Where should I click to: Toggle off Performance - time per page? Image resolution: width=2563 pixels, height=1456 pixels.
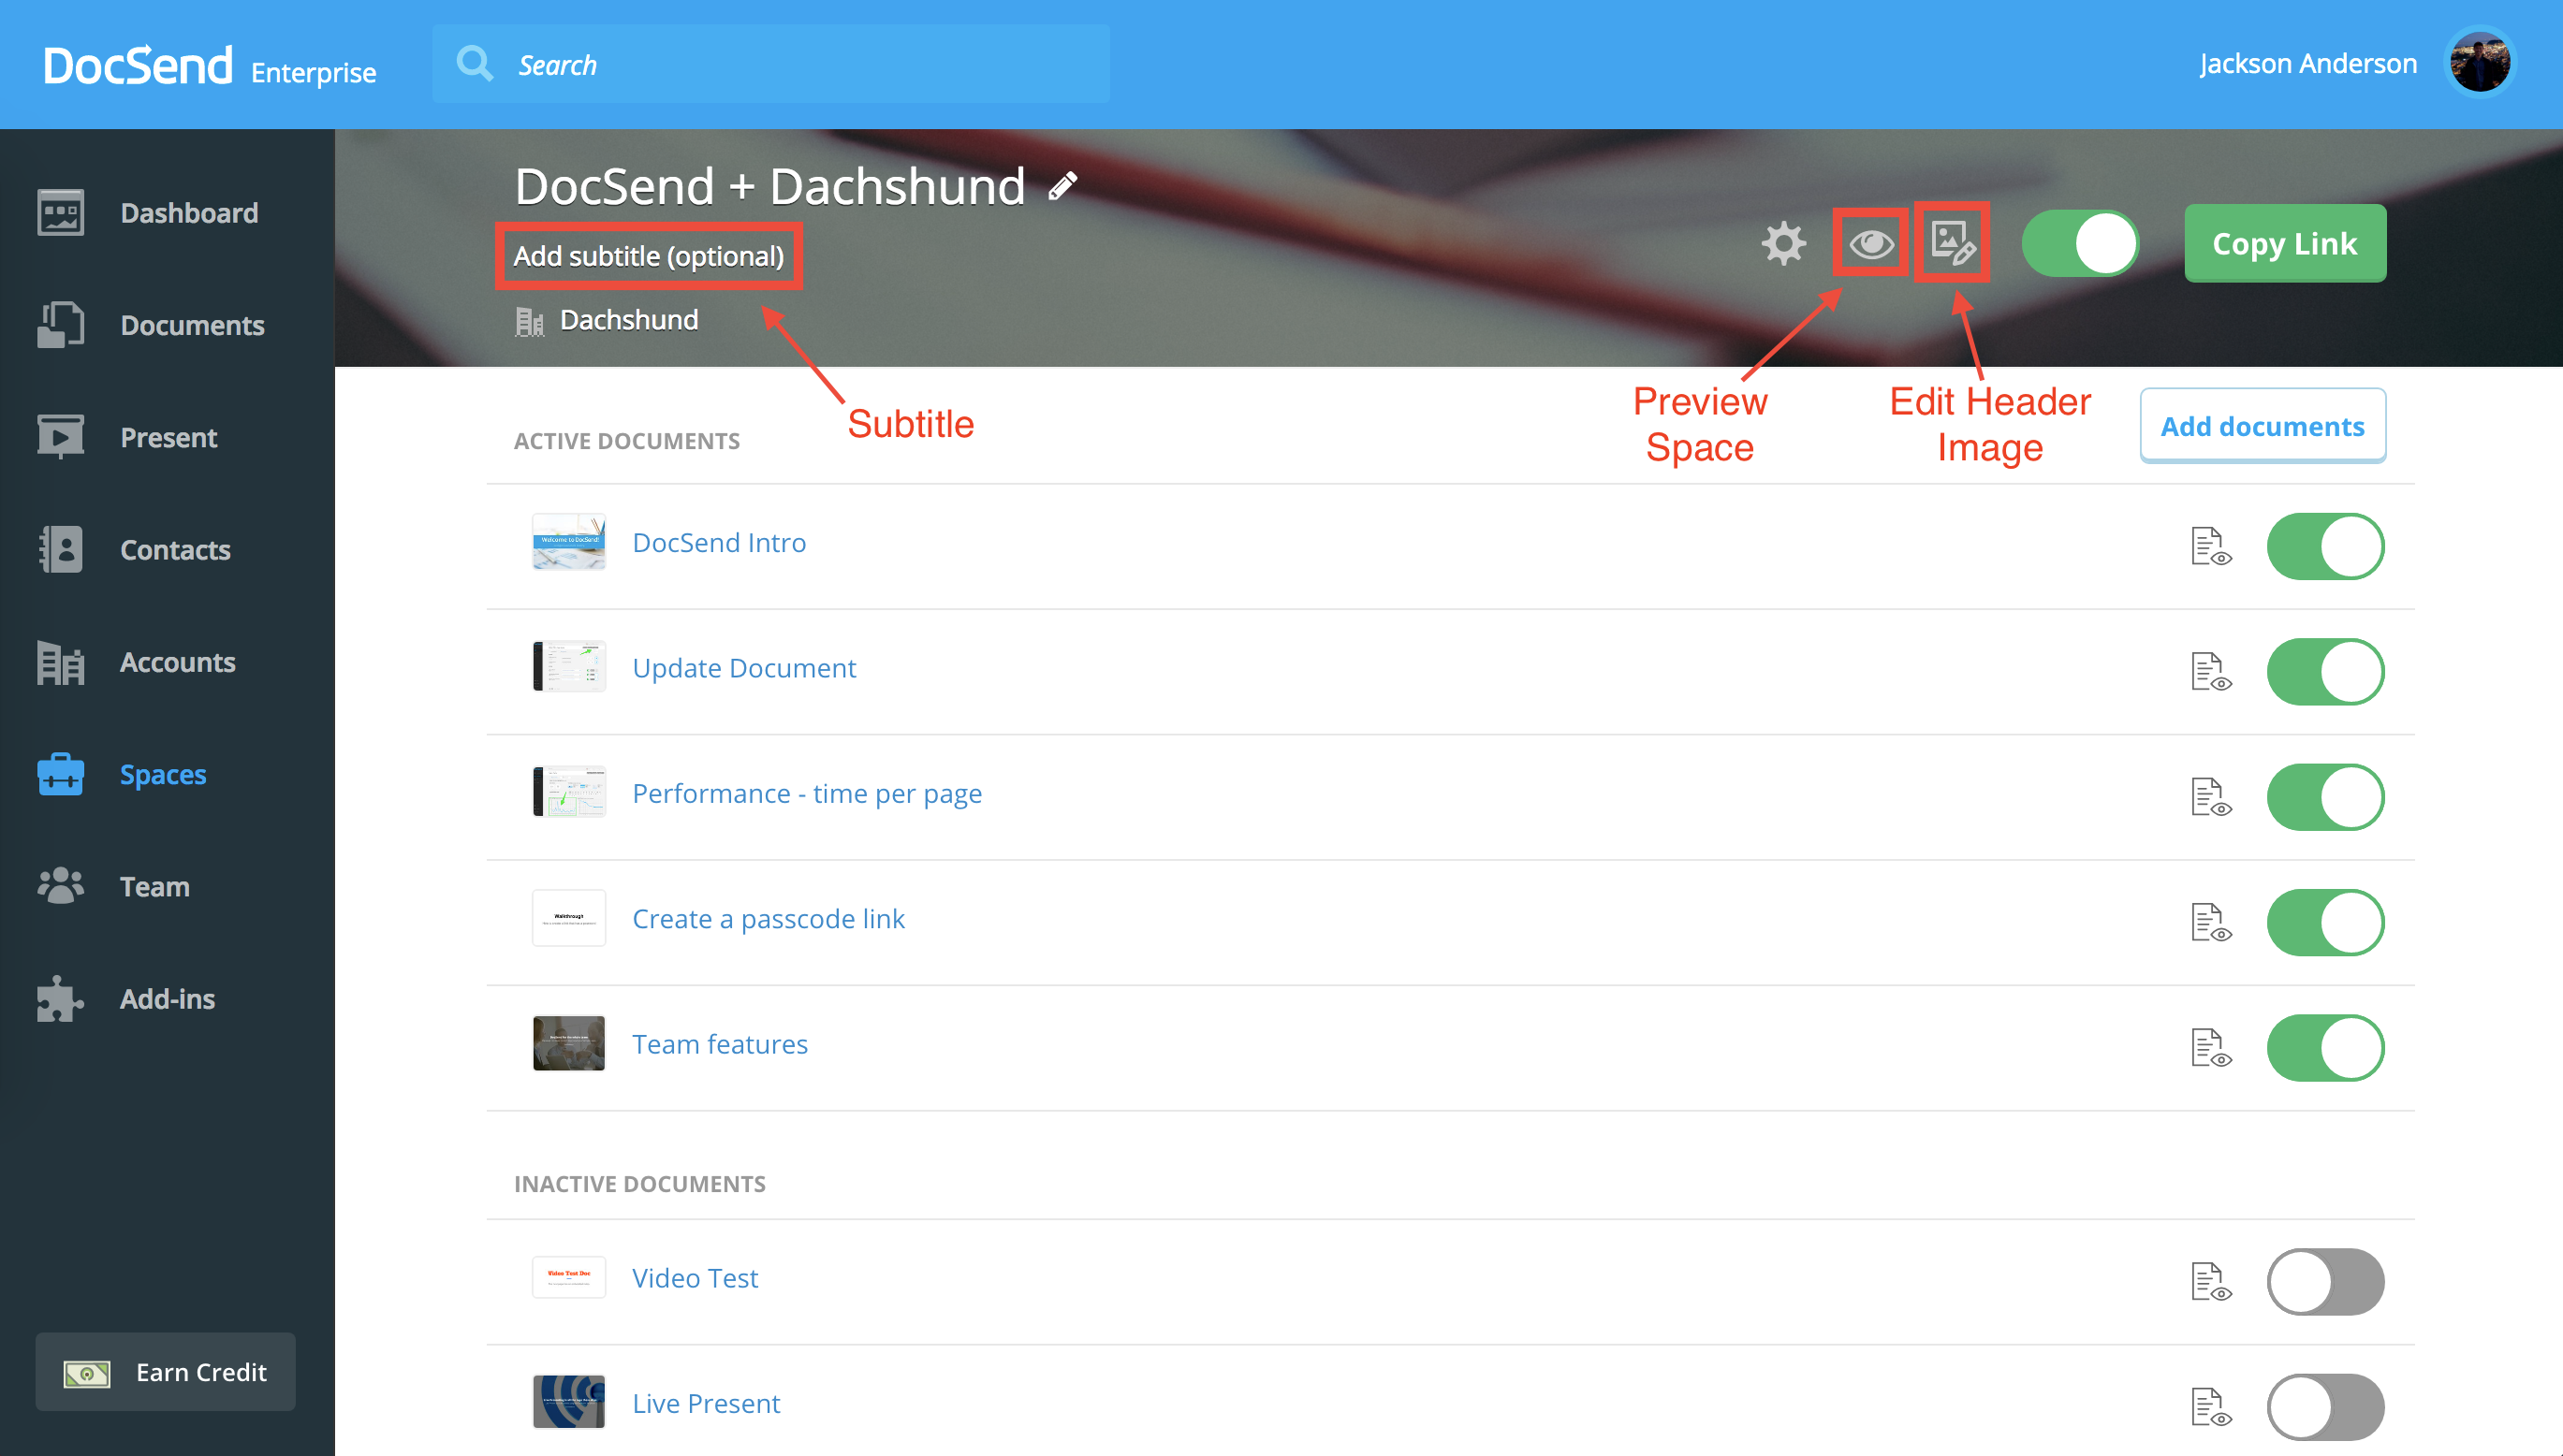pos(2325,797)
